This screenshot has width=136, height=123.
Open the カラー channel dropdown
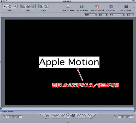pos(117,15)
